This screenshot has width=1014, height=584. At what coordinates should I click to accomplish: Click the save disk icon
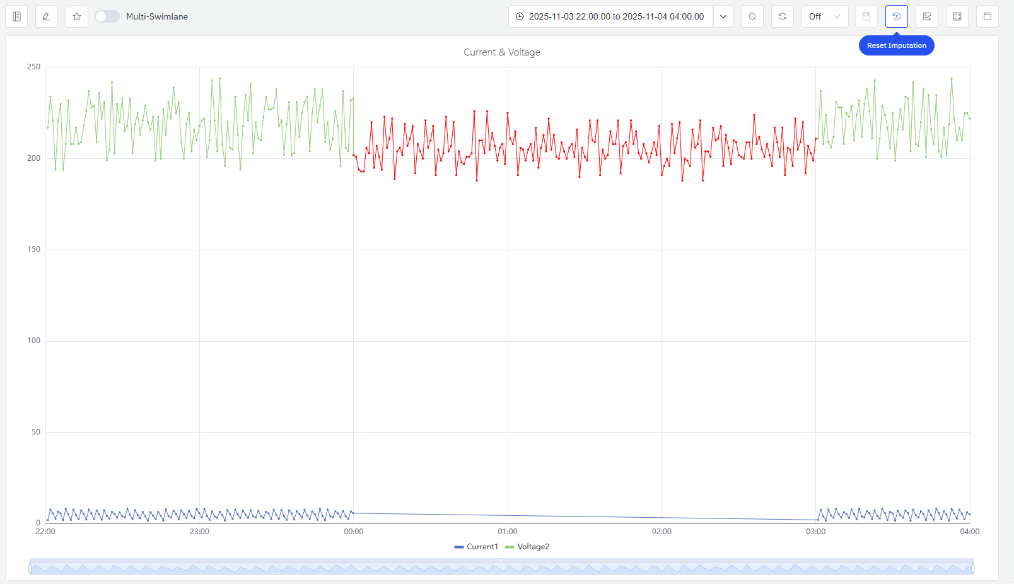(866, 16)
